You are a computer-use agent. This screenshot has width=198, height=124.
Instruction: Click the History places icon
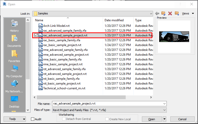(x=14, y=23)
